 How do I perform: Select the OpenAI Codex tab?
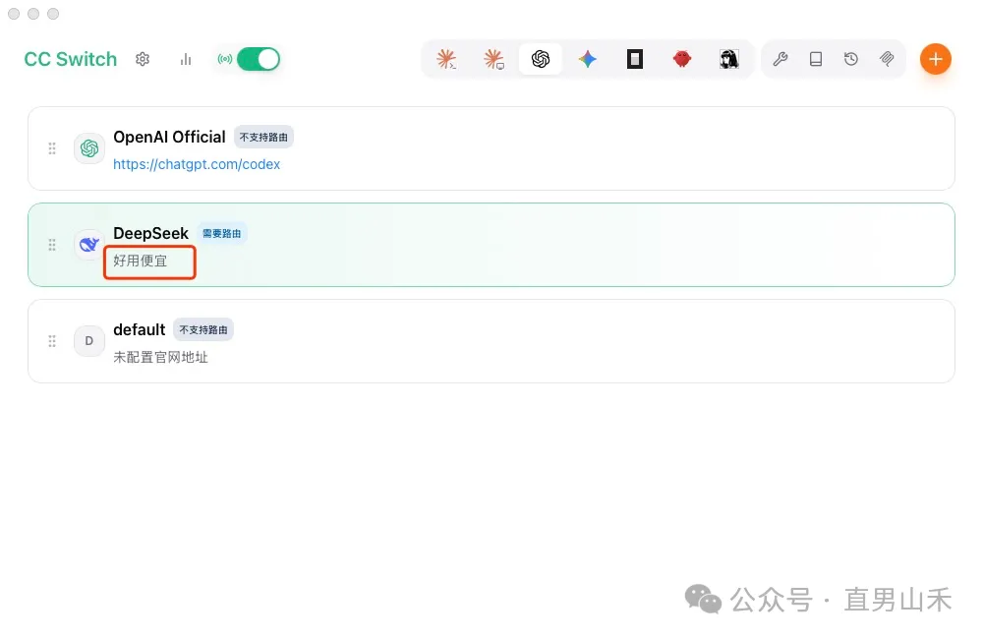[541, 59]
